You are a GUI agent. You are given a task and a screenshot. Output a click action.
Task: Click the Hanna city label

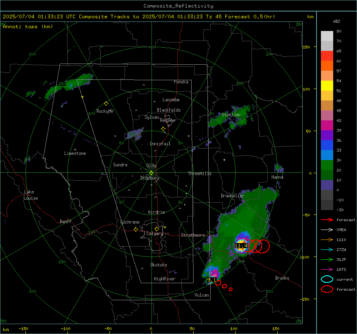pos(277,177)
